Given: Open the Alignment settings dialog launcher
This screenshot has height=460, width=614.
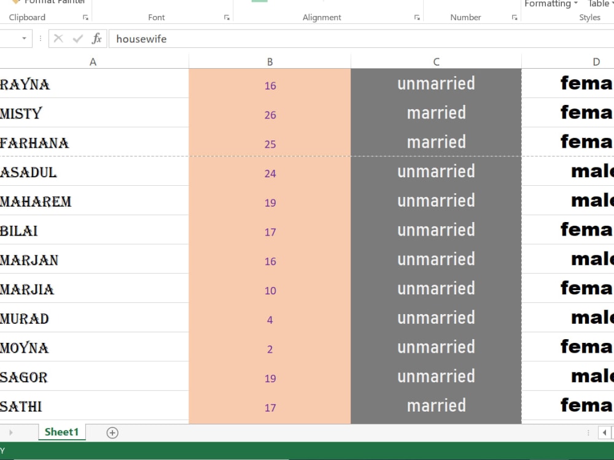Looking at the screenshot, I should 417,18.
